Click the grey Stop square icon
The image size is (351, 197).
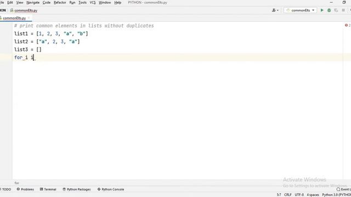click(343, 10)
